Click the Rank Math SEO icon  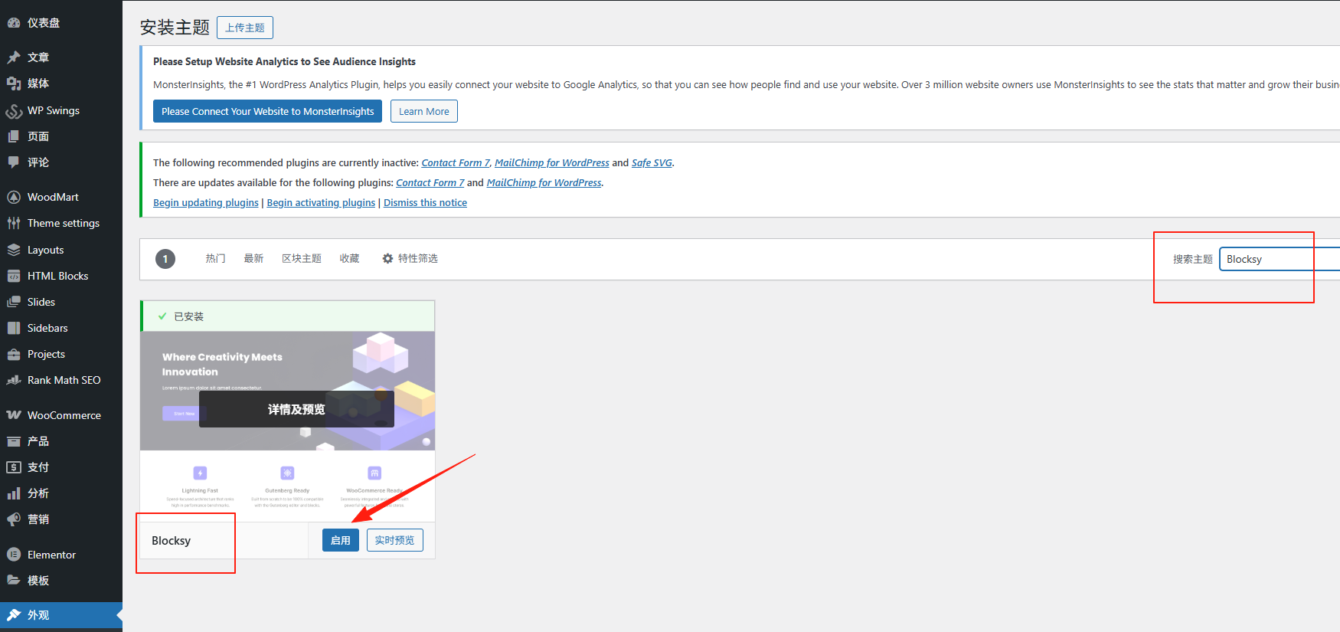click(x=14, y=380)
